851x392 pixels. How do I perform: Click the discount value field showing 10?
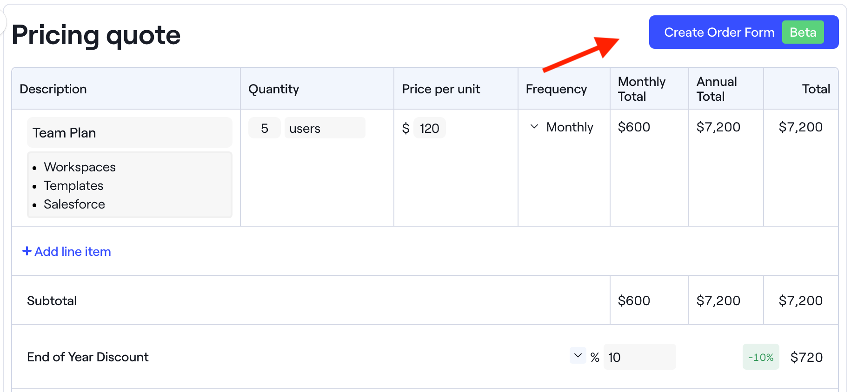coord(639,357)
